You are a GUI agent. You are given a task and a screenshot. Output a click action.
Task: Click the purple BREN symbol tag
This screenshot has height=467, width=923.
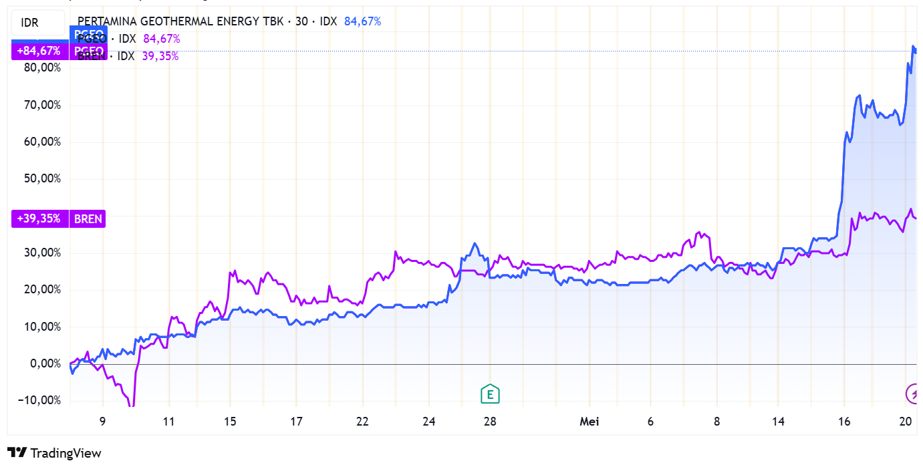tap(88, 218)
